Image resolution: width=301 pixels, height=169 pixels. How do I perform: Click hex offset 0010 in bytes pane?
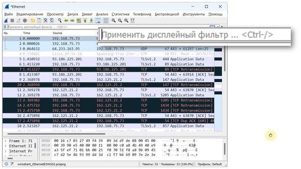tap(46, 146)
